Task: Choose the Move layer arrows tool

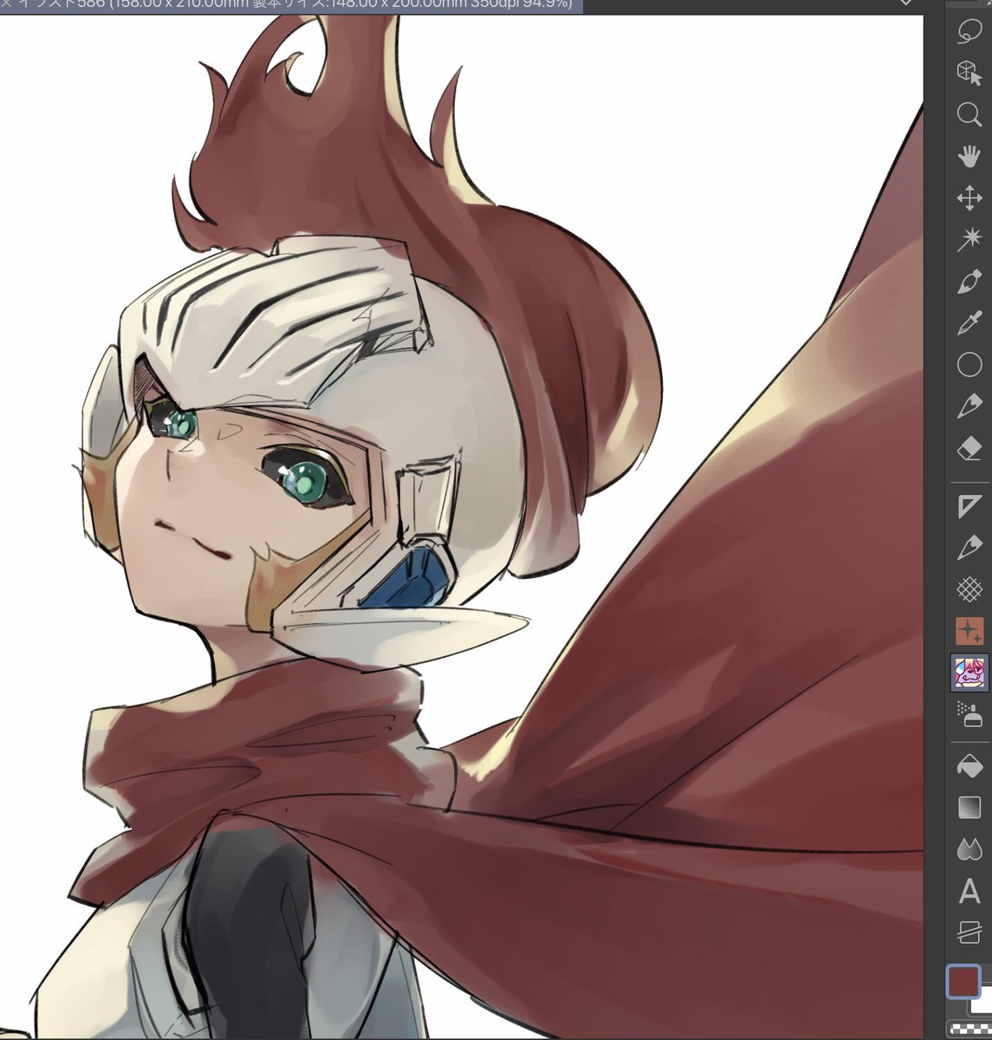Action: point(969,198)
